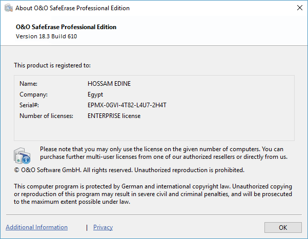Screen dimensions: 308x239
Task: Click the OK button
Action: [283, 227]
